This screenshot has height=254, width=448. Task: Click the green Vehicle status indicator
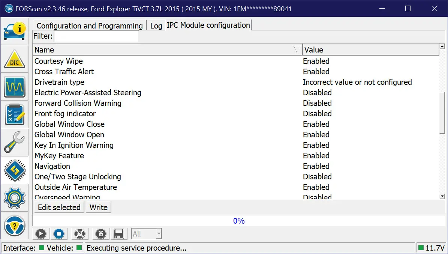click(79, 248)
